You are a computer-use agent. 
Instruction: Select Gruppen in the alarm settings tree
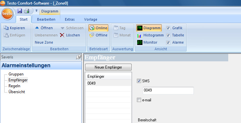tap(16, 74)
